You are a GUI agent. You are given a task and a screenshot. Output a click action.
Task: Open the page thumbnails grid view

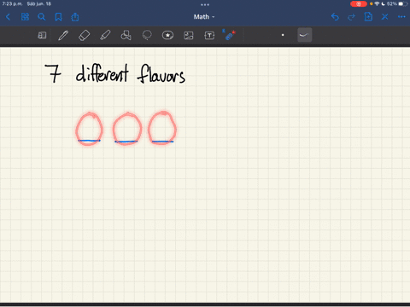click(25, 17)
